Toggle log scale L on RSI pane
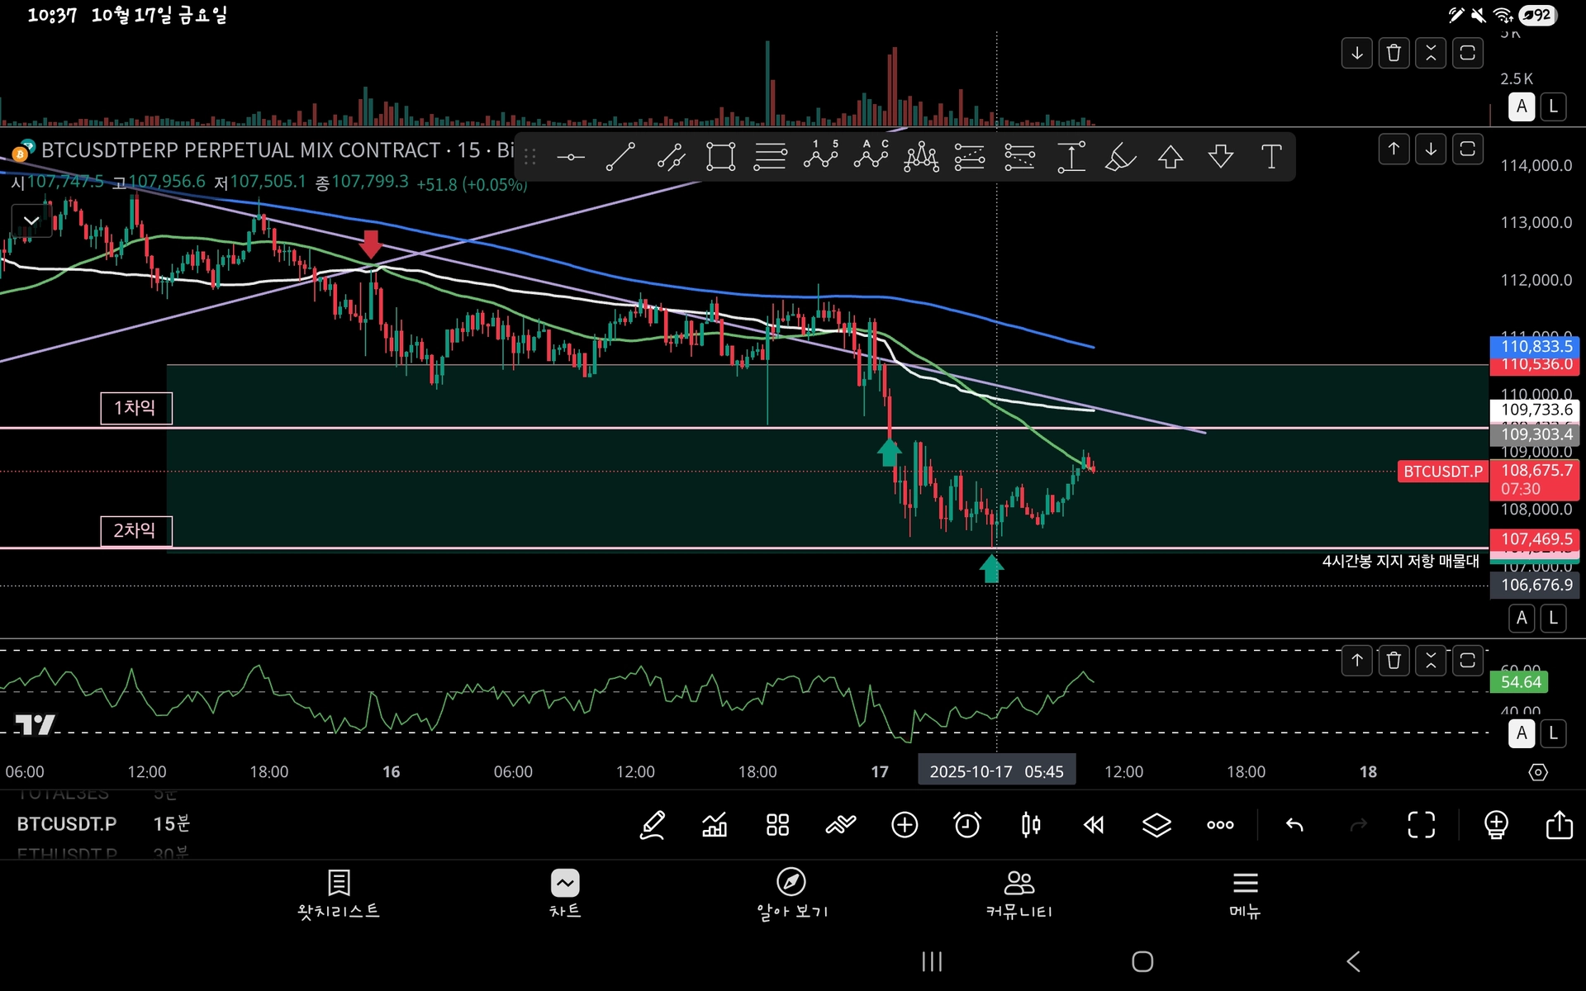The width and height of the screenshot is (1586, 991). 1553,733
